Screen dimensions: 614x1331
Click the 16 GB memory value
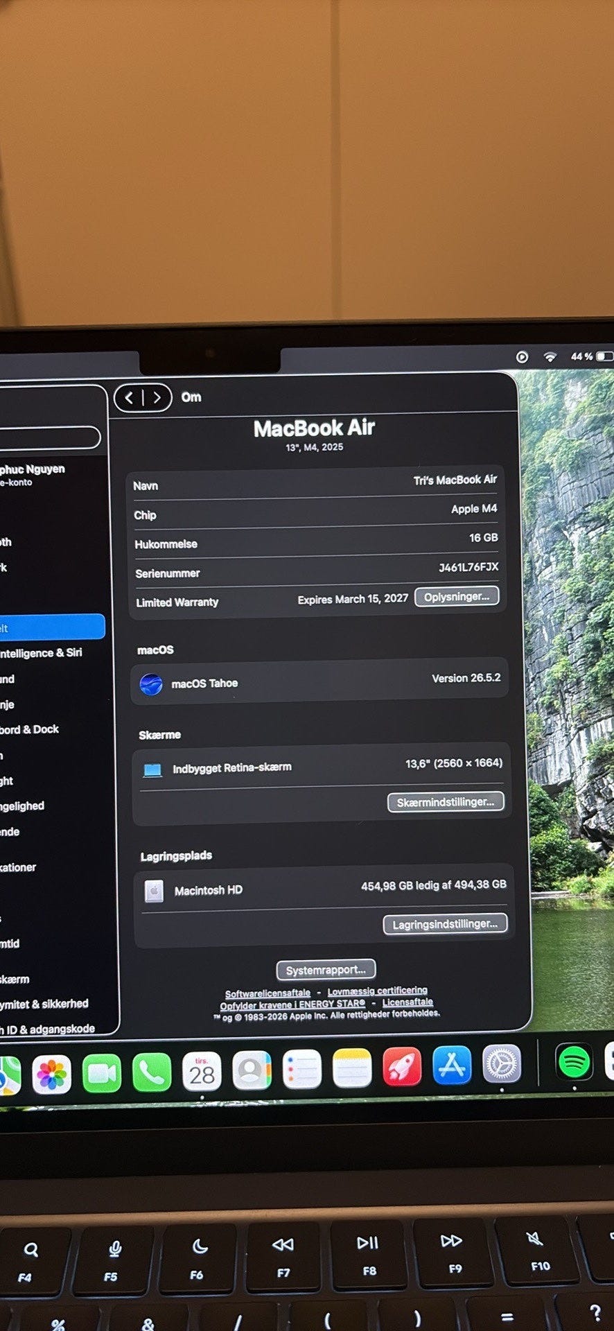484,538
